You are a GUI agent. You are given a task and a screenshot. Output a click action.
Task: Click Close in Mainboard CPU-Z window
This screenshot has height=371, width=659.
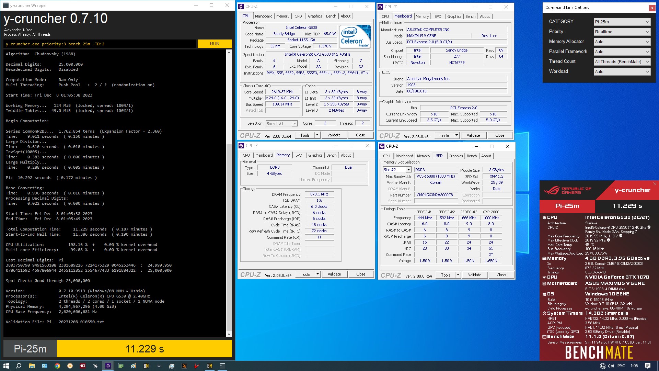(500, 135)
